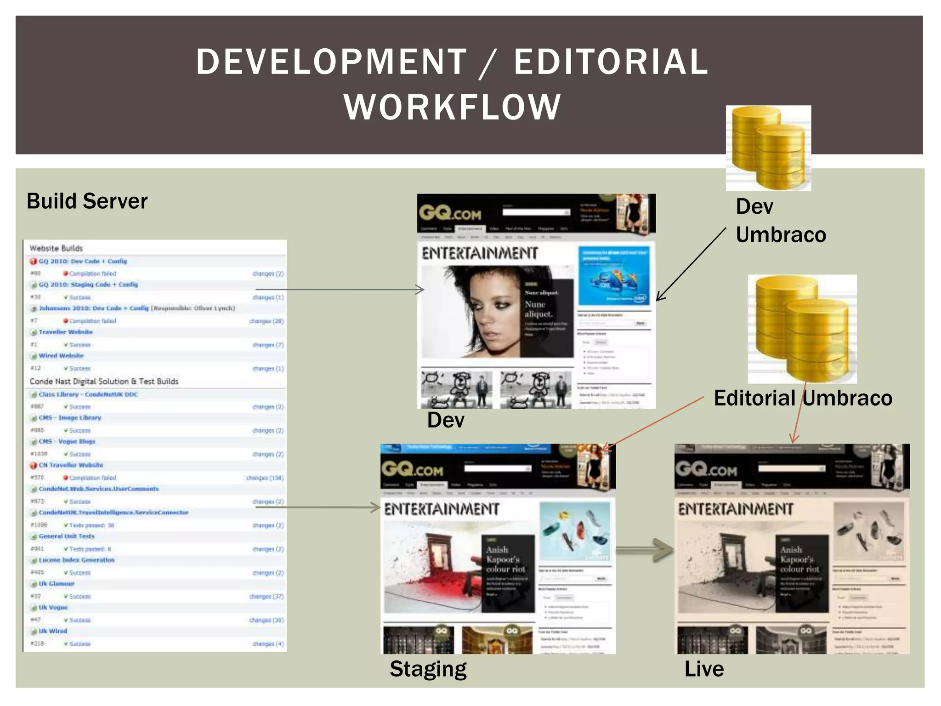The image size is (941, 706).
Task: Click the Entertainment tab in Dev site nav
Action: pyautogui.click(x=469, y=228)
